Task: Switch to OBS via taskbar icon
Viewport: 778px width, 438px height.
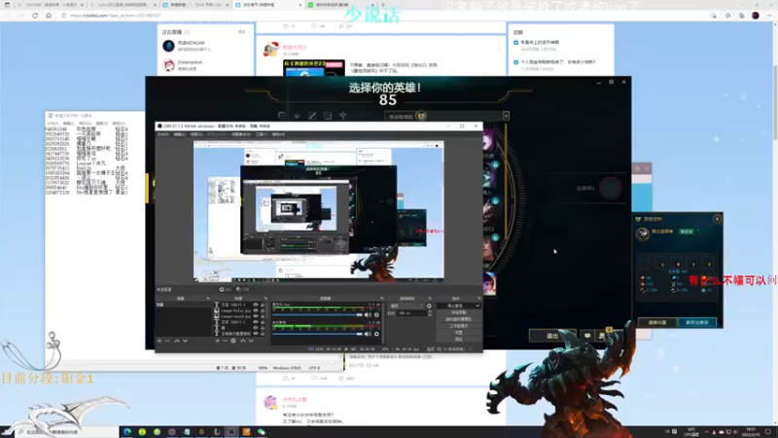Action: [x=231, y=432]
